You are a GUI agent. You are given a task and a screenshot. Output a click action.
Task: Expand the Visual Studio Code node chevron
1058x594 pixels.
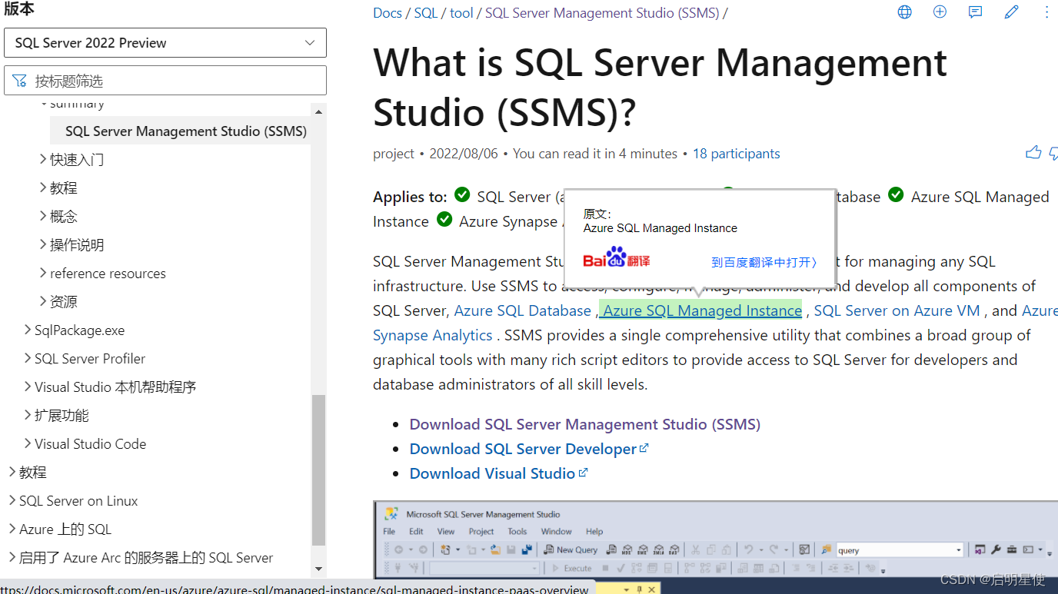click(x=28, y=443)
